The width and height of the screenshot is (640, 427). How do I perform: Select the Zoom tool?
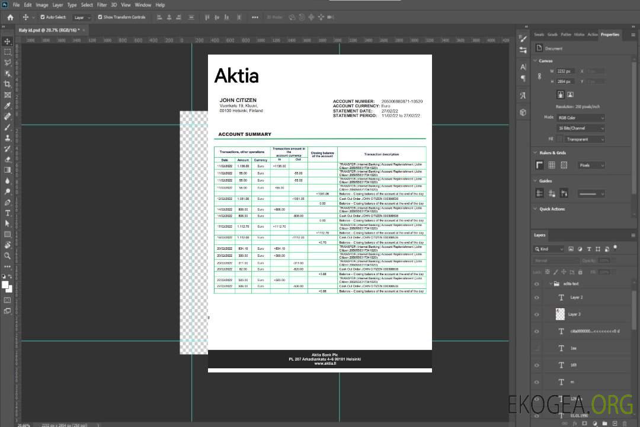coord(7,256)
